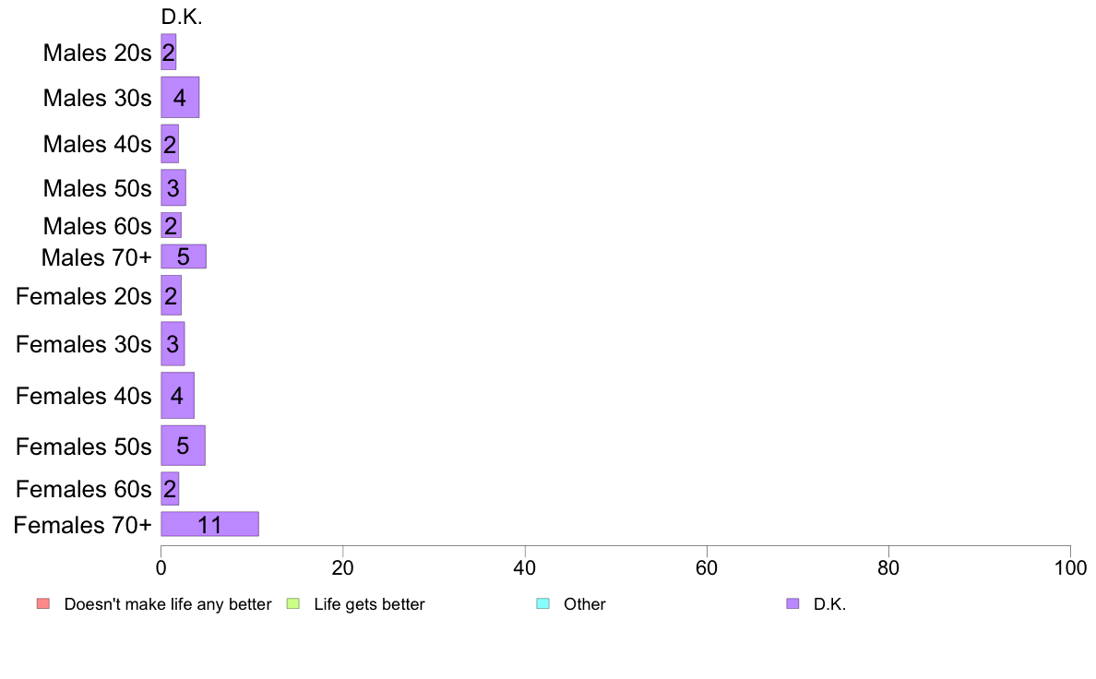Click the green 'Life gets better' legend swatch
The image size is (1096, 679).
pyautogui.click(x=292, y=603)
